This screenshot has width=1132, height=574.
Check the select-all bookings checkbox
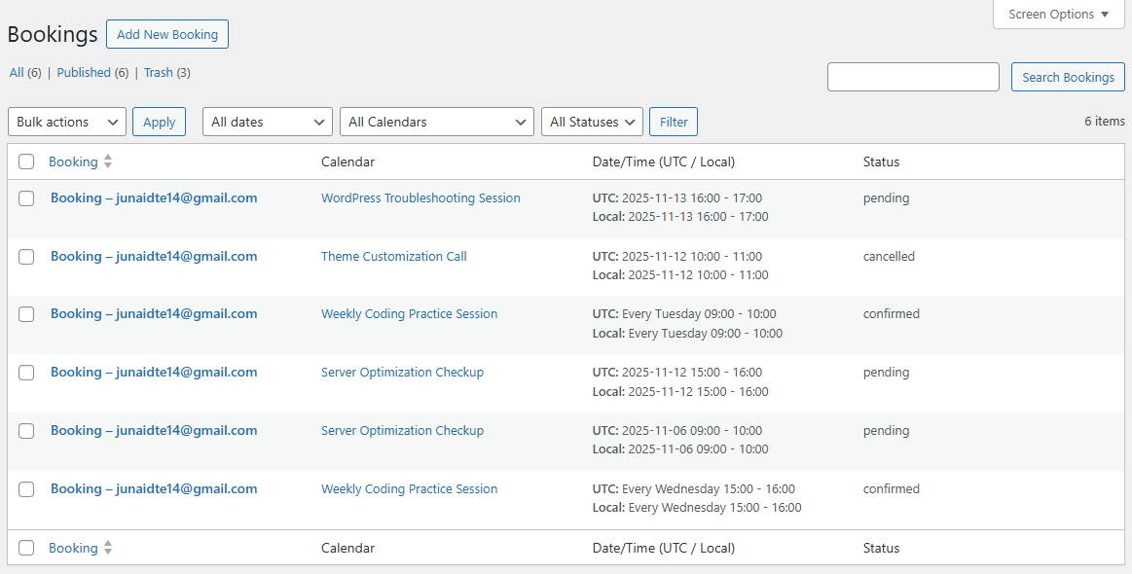[x=26, y=161]
